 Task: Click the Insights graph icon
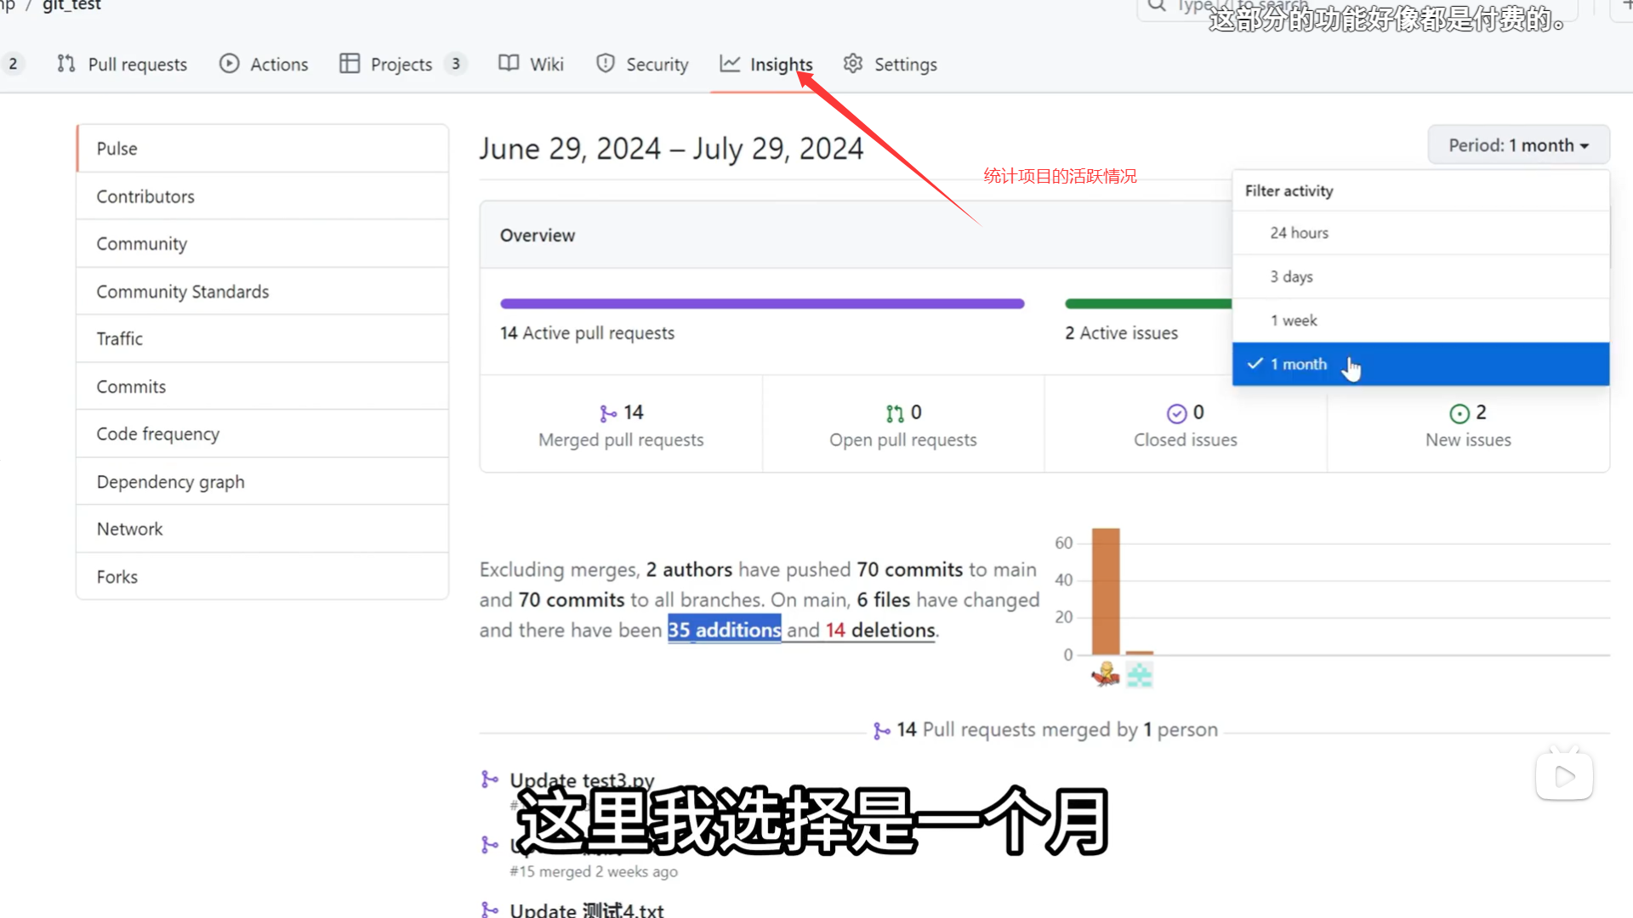730,64
